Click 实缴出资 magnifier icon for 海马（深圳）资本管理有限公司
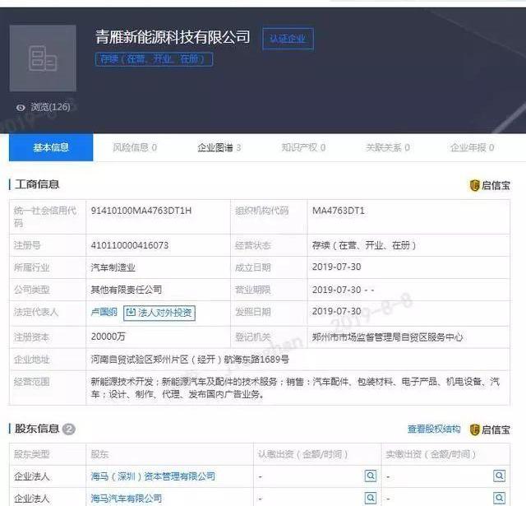This screenshot has height=506, width=526. pyautogui.click(x=499, y=476)
